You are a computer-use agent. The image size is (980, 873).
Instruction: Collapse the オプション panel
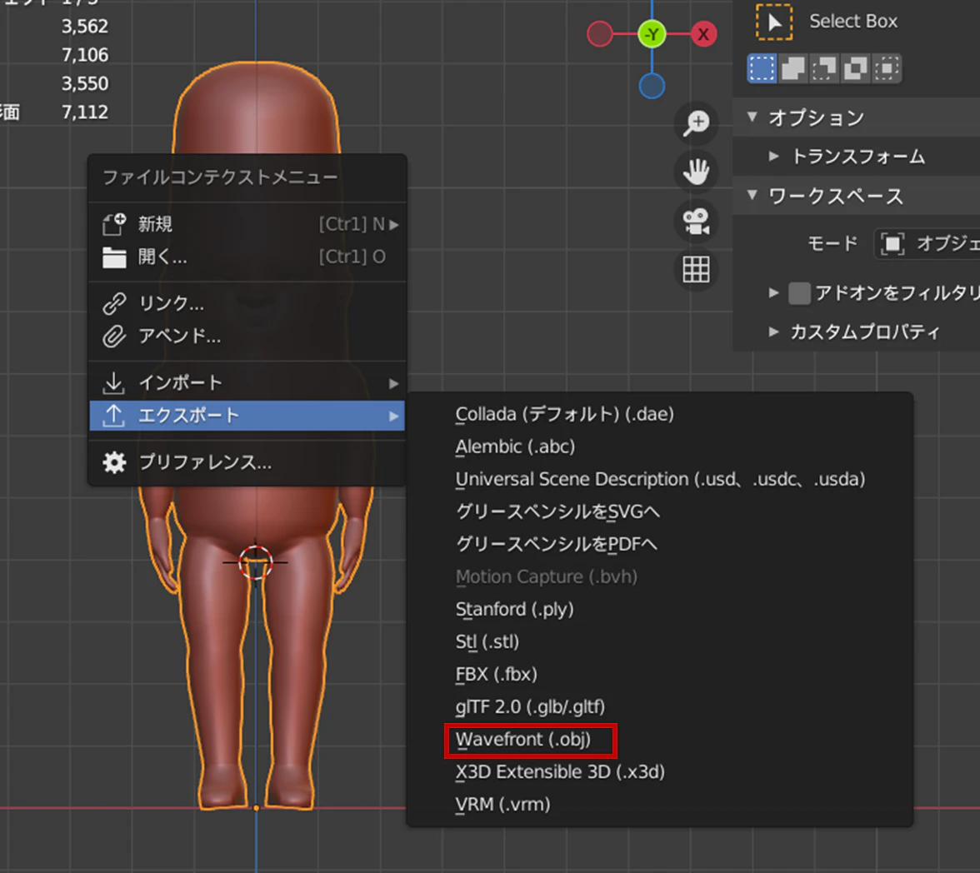pos(752,117)
